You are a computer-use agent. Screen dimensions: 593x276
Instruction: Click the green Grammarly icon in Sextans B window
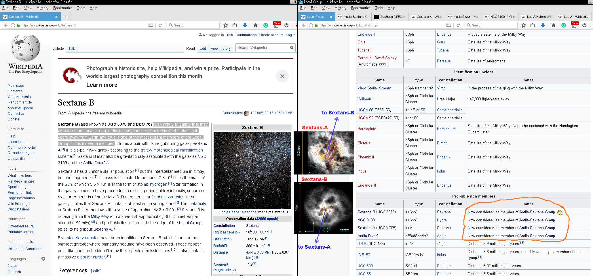click(x=266, y=25)
